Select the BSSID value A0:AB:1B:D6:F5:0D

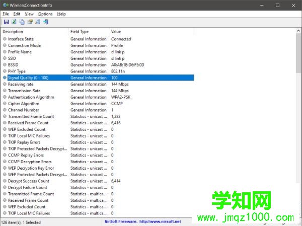click(127, 65)
